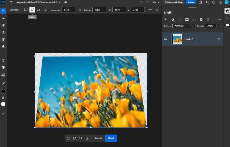Image resolution: width=230 pixels, height=147 pixels.
Task: Select the Inclina skew mode
Action: point(32,10)
